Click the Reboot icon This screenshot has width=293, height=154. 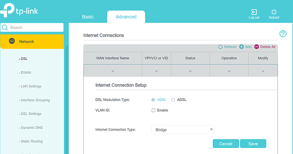pos(274,12)
